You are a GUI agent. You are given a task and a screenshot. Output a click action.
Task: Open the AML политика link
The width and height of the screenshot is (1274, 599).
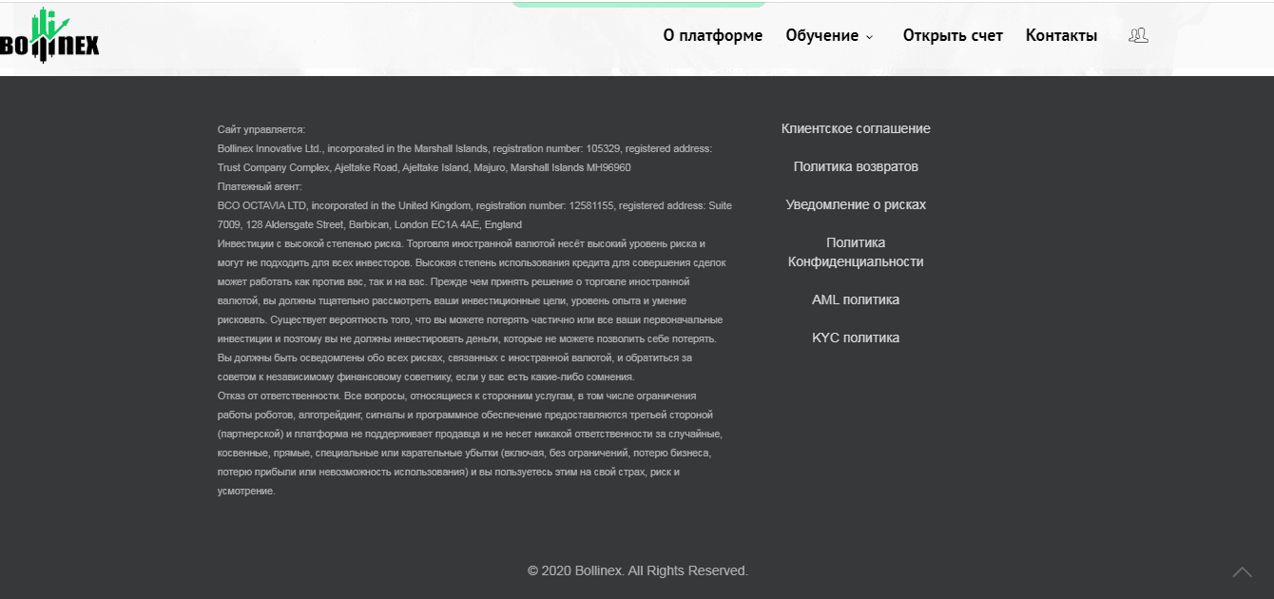click(856, 299)
